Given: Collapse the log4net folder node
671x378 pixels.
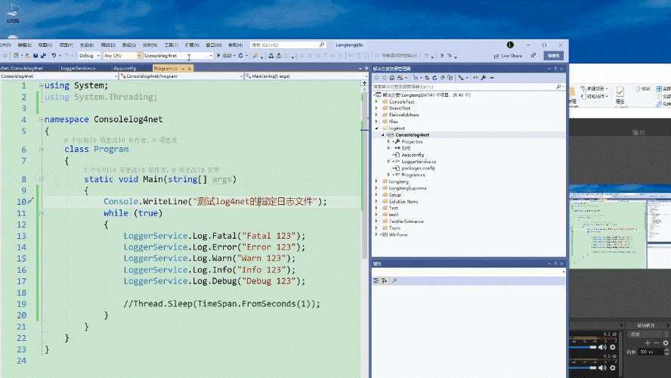Looking at the screenshot, I should pyautogui.click(x=376, y=128).
